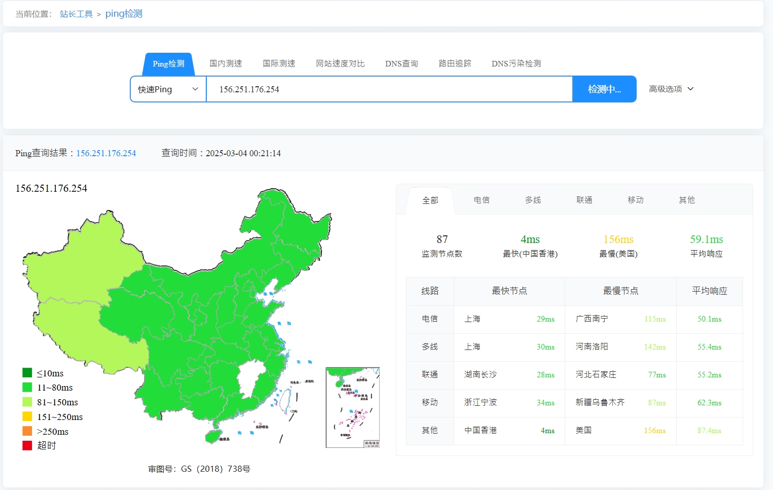Switch to the 国内测速 tab
This screenshot has width=773, height=490.
click(226, 63)
